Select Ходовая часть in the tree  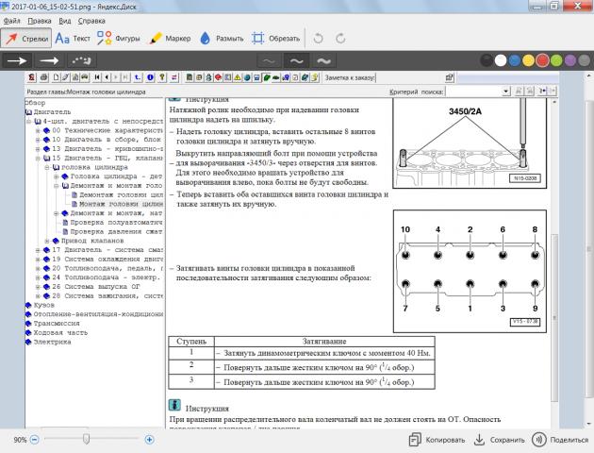(x=60, y=333)
